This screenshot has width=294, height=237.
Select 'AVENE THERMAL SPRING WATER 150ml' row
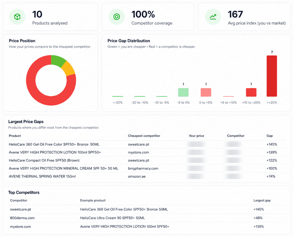pos(147,177)
